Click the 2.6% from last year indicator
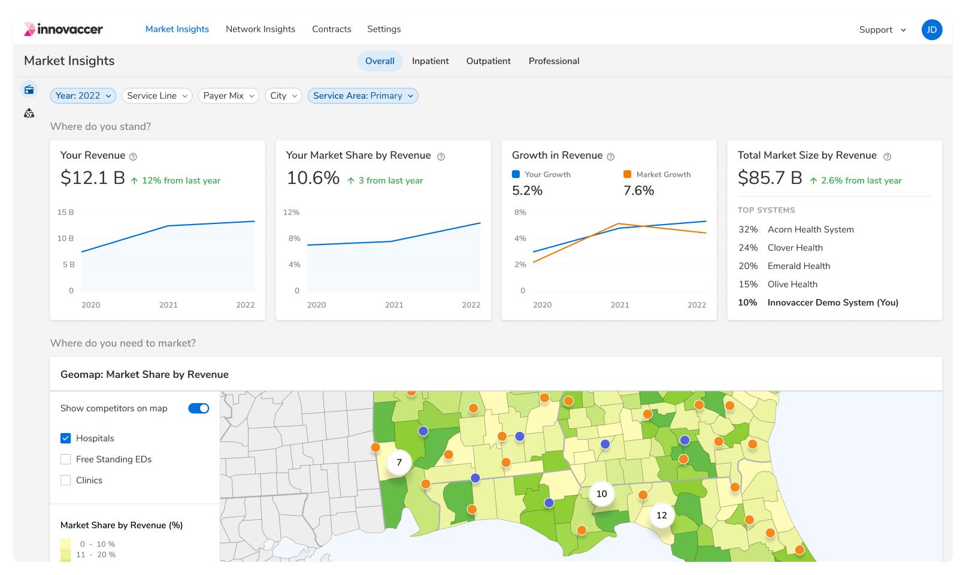 [x=856, y=181]
